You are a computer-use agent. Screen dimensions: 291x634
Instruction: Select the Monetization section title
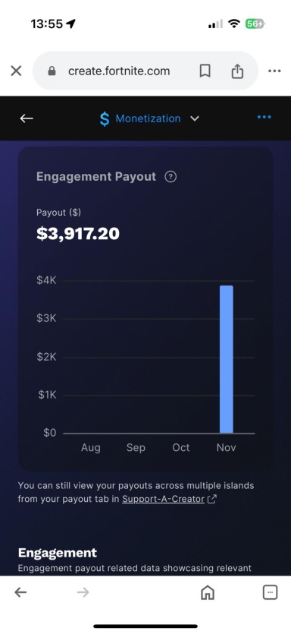[148, 118]
